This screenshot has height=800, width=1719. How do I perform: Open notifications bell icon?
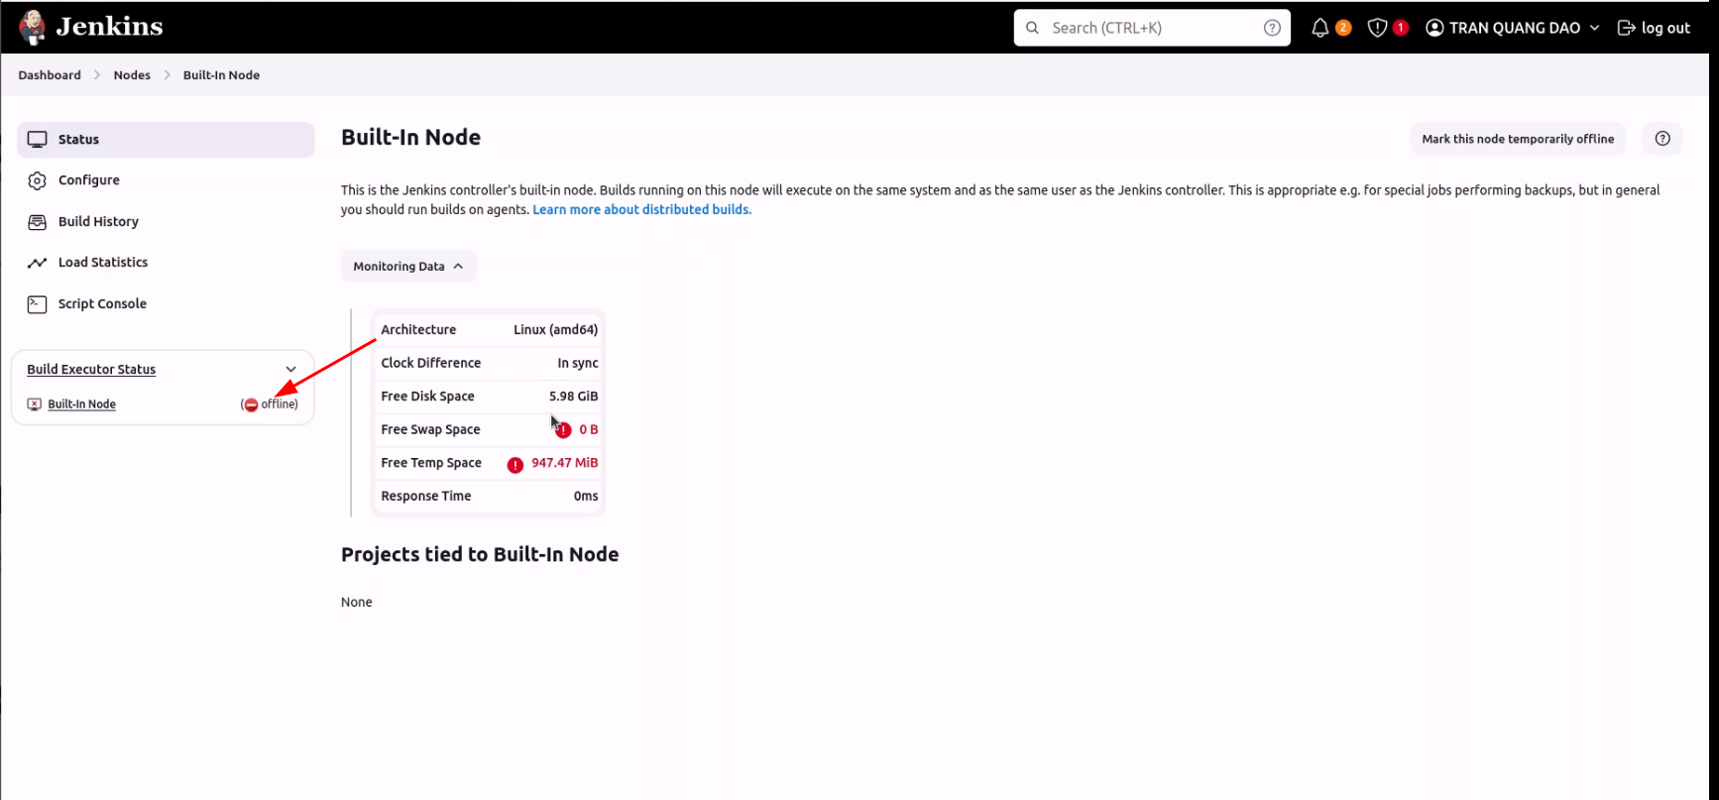pos(1319,28)
